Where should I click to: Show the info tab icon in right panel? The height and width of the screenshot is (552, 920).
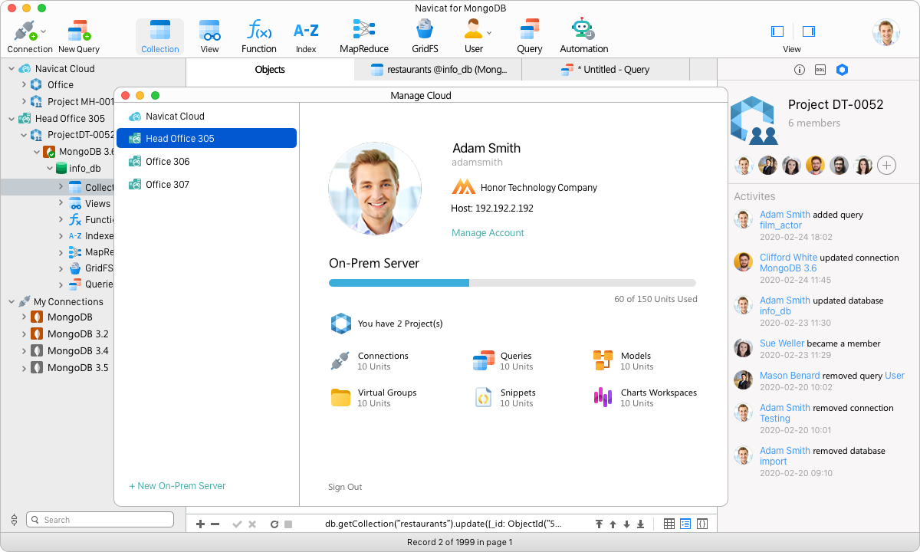(x=800, y=70)
